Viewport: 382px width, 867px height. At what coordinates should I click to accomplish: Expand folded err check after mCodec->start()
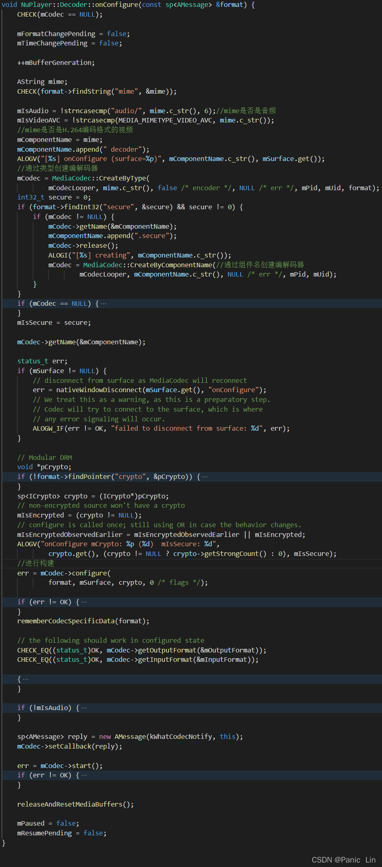coord(84,775)
